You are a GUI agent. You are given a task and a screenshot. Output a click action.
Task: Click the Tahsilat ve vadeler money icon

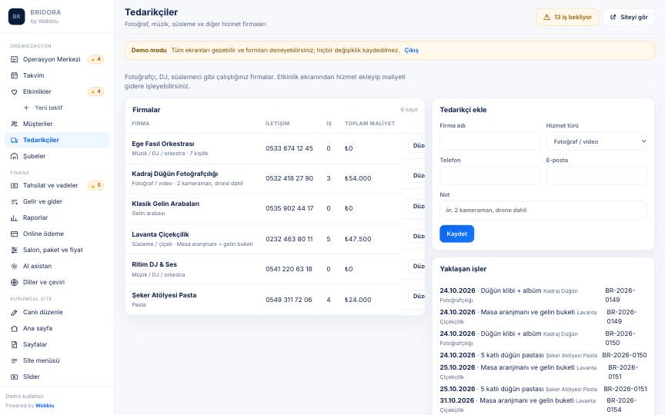[14, 185]
